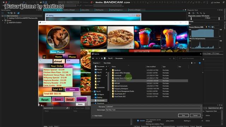This screenshot has height=127, width=226.
Task: Click the Name field containing ahmad
Action: [x=59, y=61]
